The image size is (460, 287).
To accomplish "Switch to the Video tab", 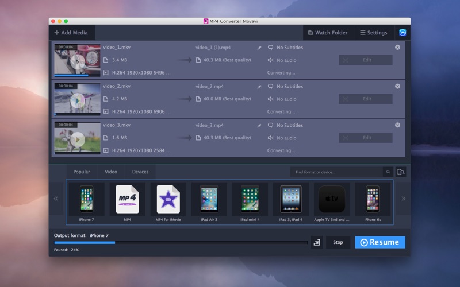I will click(x=111, y=172).
